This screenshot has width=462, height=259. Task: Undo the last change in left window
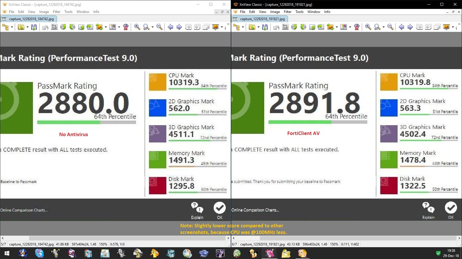pos(45,27)
